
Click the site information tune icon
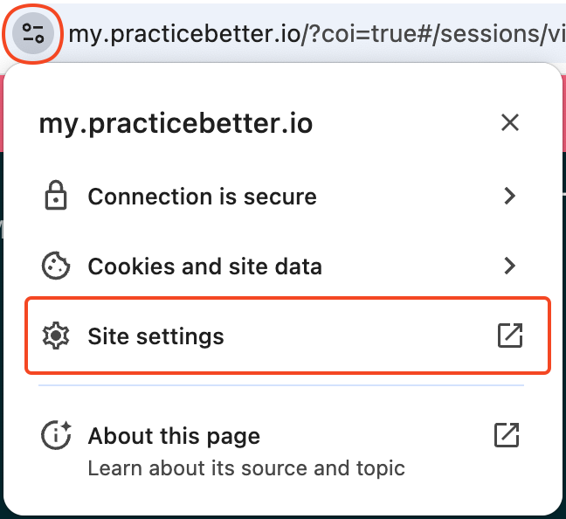pyautogui.click(x=33, y=33)
